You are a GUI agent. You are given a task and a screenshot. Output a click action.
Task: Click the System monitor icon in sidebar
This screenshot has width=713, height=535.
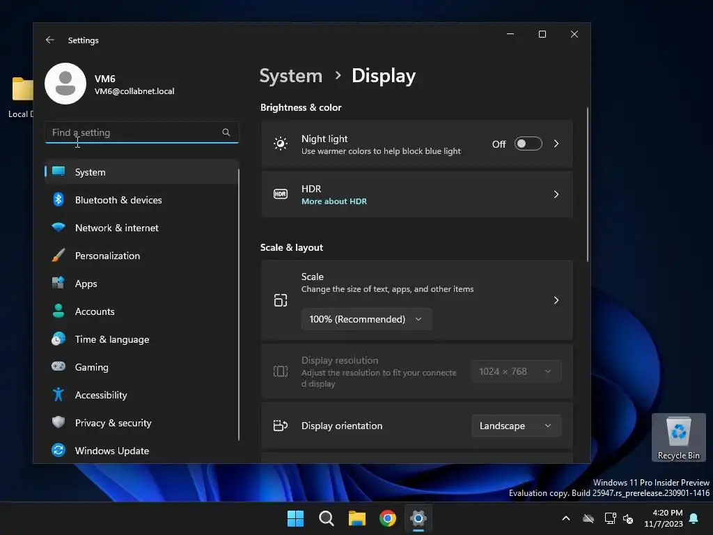click(x=58, y=171)
